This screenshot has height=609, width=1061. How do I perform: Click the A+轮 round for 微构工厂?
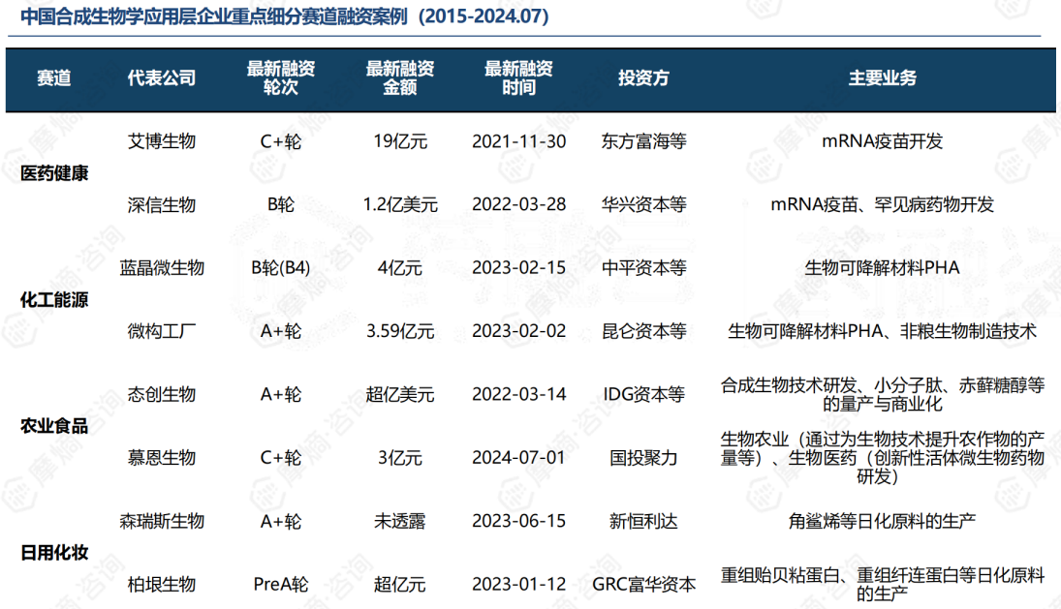281,331
